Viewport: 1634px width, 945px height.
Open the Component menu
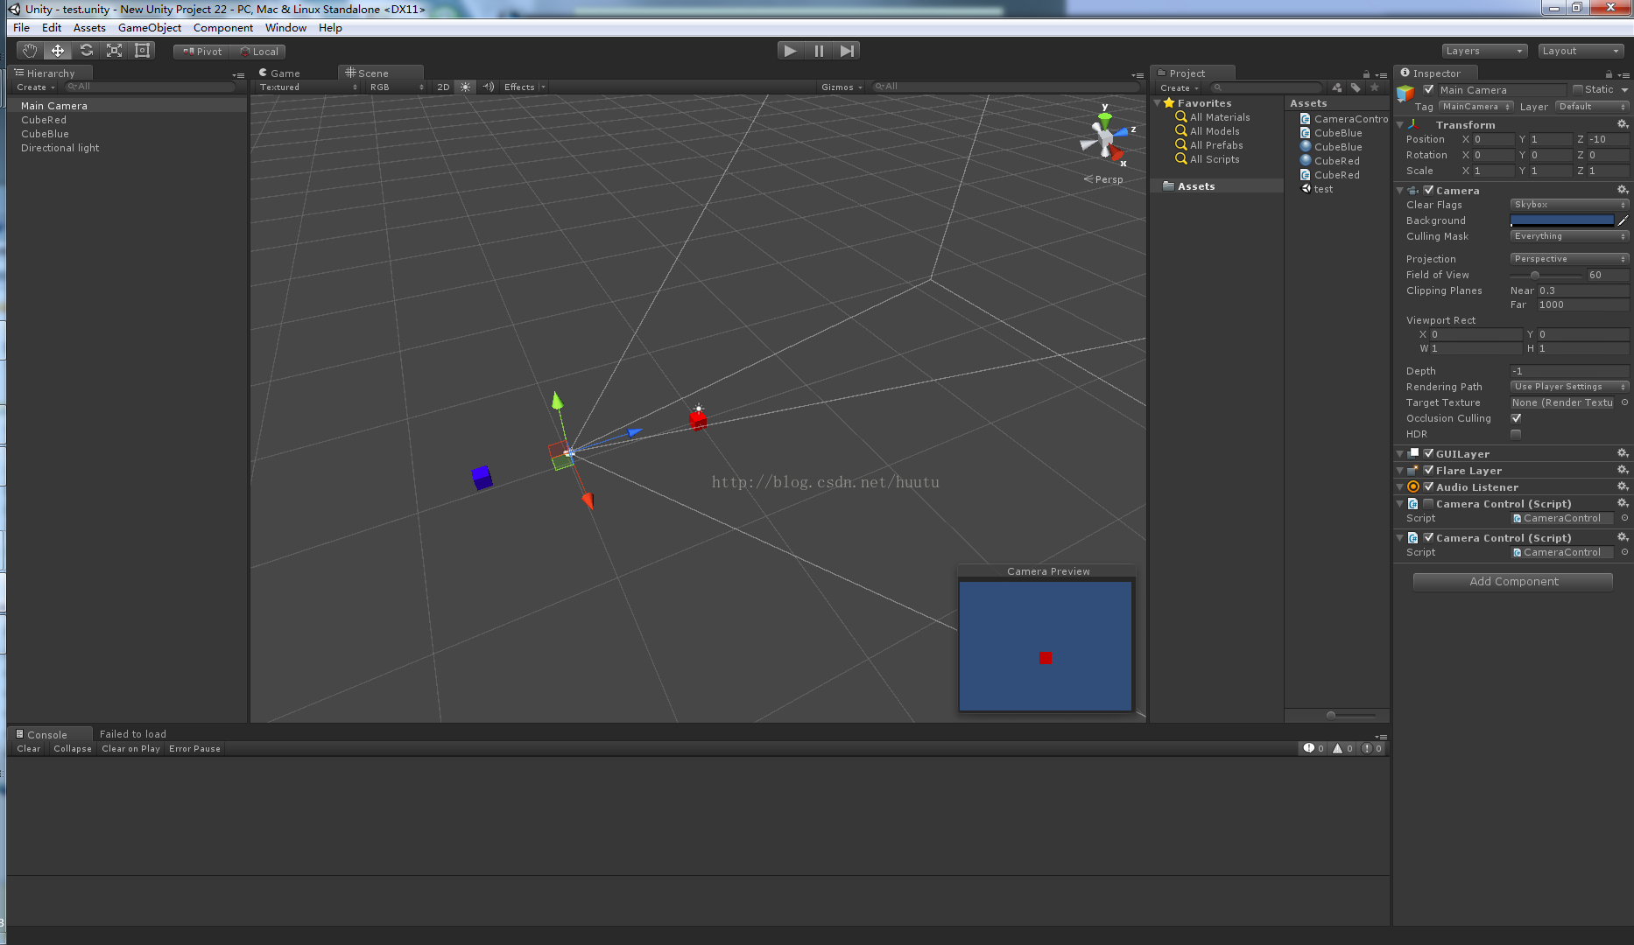tap(223, 28)
